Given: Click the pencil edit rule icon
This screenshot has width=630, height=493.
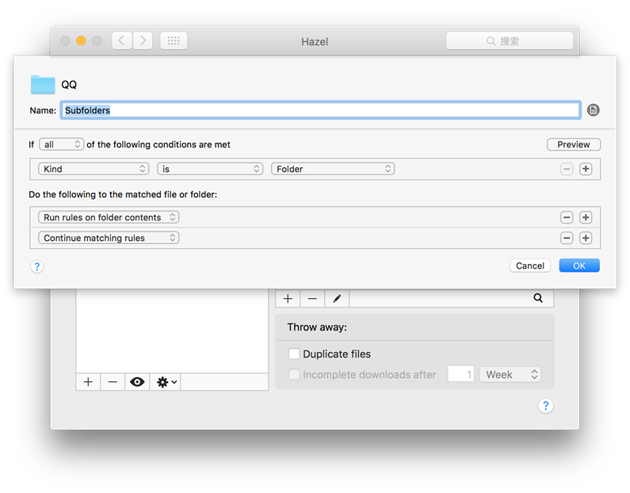Looking at the screenshot, I should tap(337, 298).
